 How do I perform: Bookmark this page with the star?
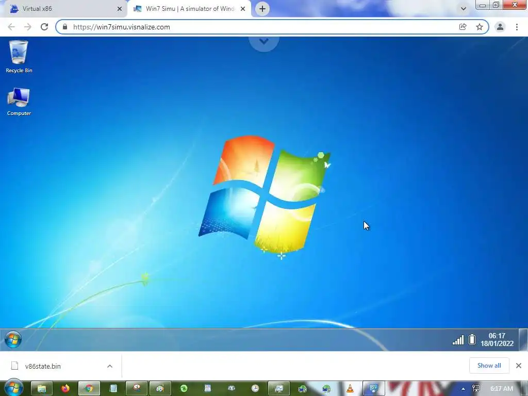point(480,27)
